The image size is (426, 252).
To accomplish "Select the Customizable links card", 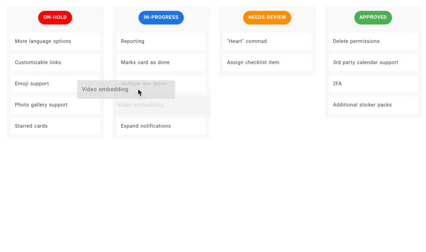I will pos(55,62).
